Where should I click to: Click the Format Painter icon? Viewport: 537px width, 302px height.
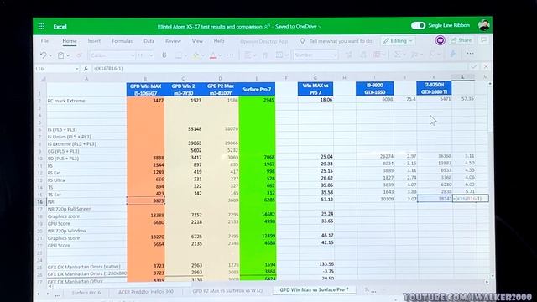(x=79, y=55)
